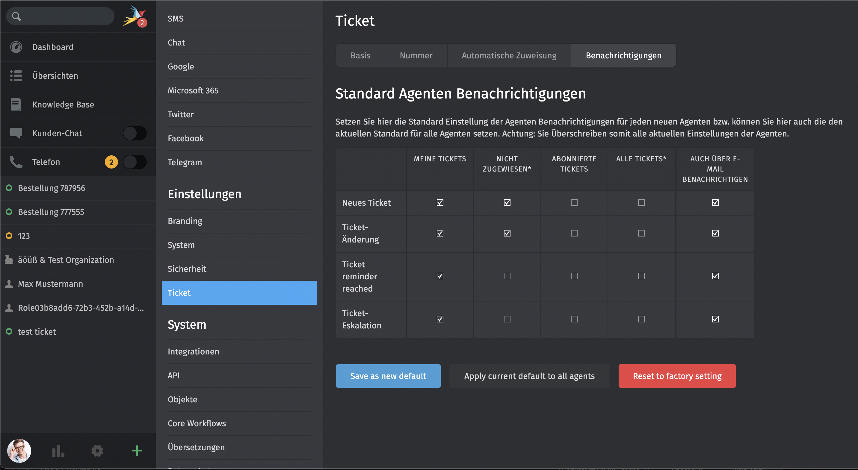The image size is (858, 470).
Task: Click the search magnifier icon
Action: pos(16,16)
